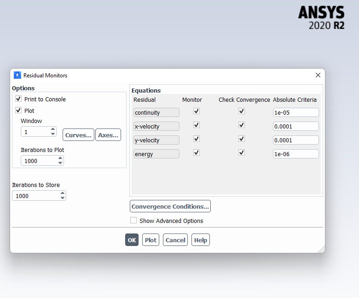Close the Residual Monitors dialog
This screenshot has width=359, height=298.
[318, 75]
